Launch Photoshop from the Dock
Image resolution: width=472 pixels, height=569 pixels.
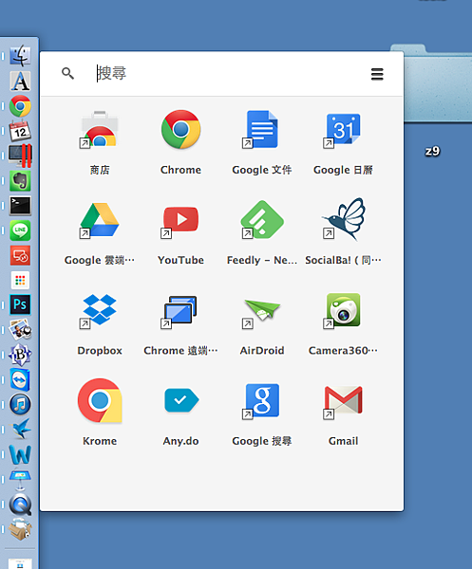pos(20,304)
